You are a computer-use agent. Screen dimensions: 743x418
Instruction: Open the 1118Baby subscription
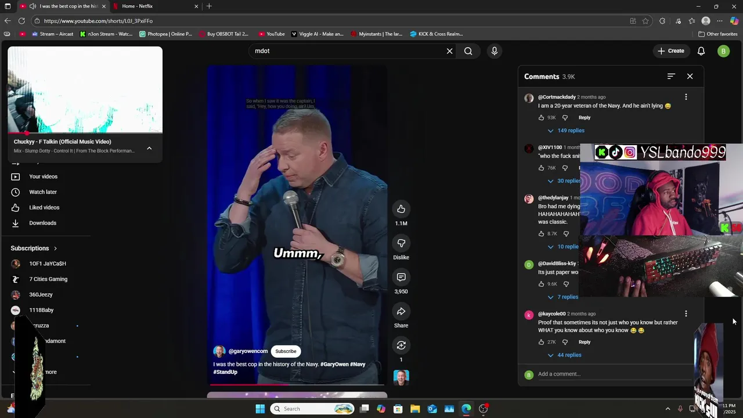point(41,311)
